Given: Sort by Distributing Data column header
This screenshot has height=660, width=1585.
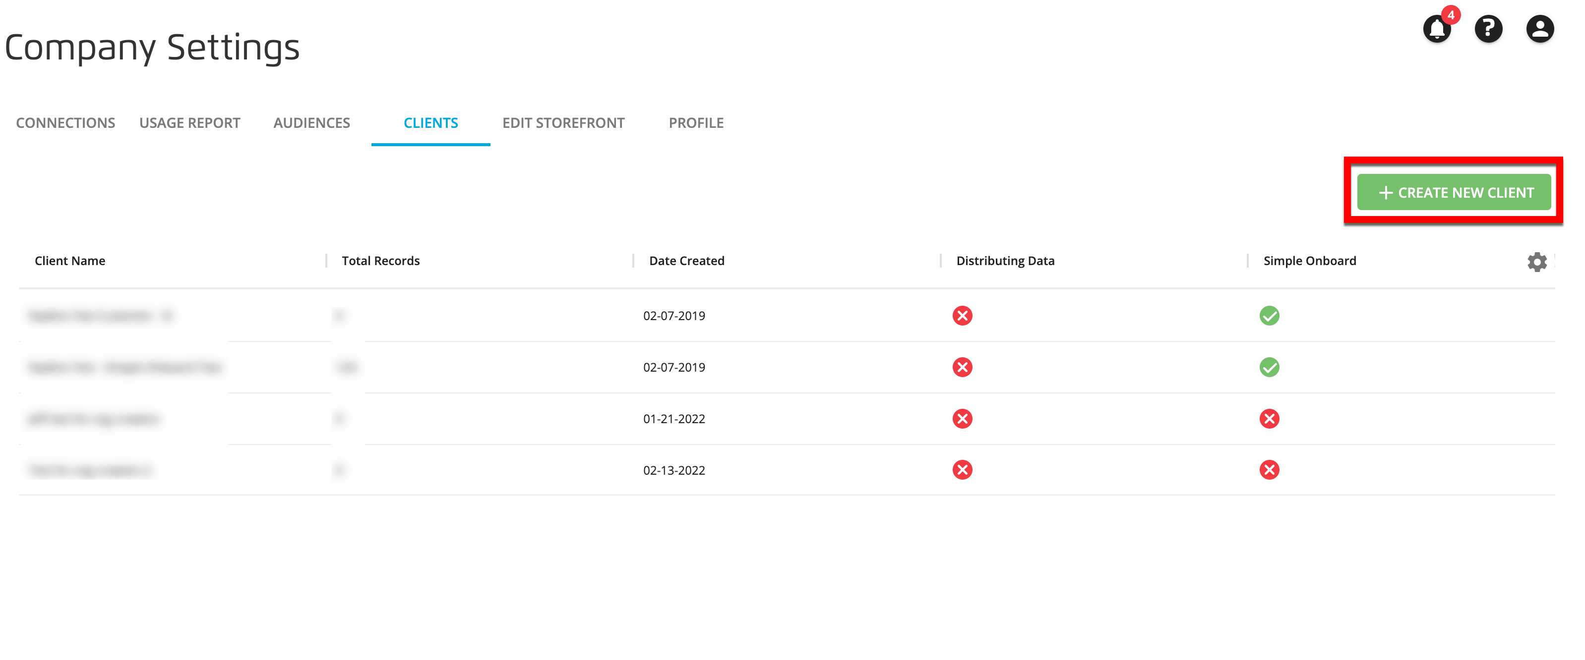Looking at the screenshot, I should [x=1005, y=261].
